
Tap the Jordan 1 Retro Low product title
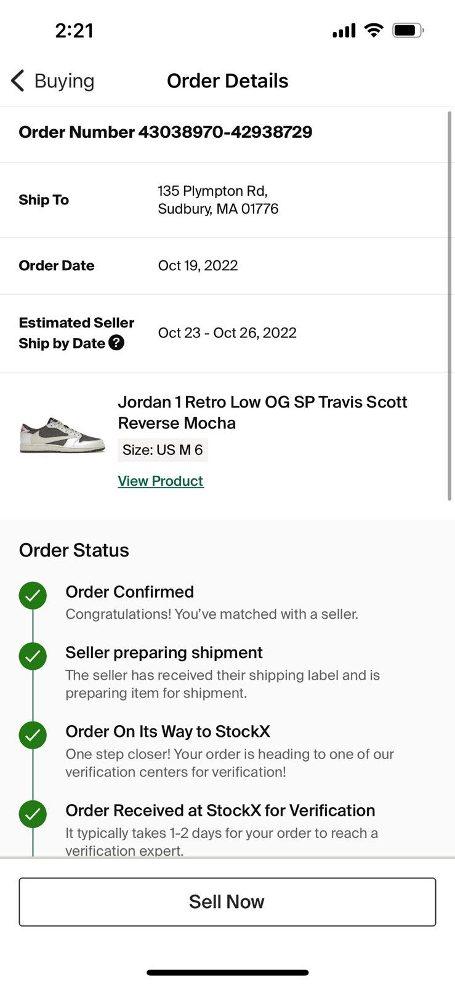click(262, 412)
